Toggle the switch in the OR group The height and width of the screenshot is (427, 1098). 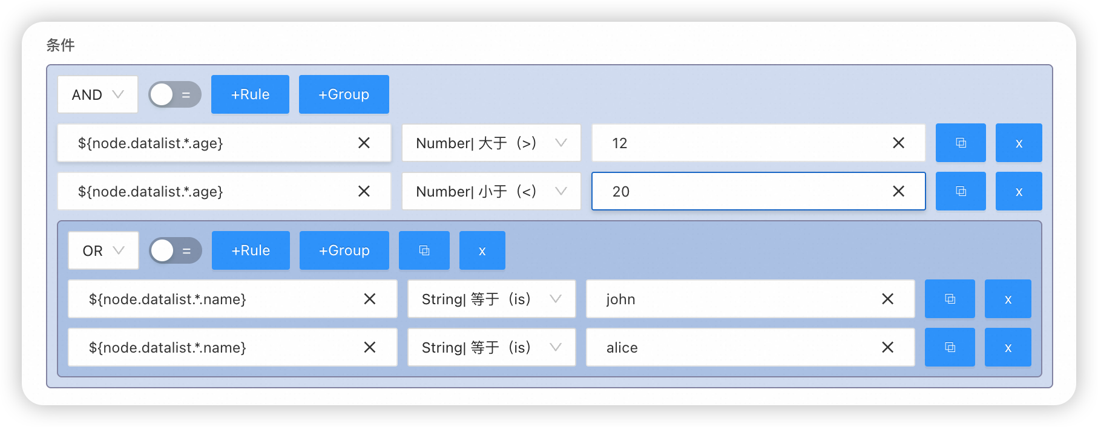point(175,250)
